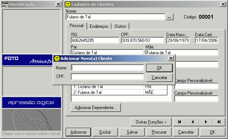Click the Data Cad. field 17/04/2006
Screen dimensions: 228x139
207,40
